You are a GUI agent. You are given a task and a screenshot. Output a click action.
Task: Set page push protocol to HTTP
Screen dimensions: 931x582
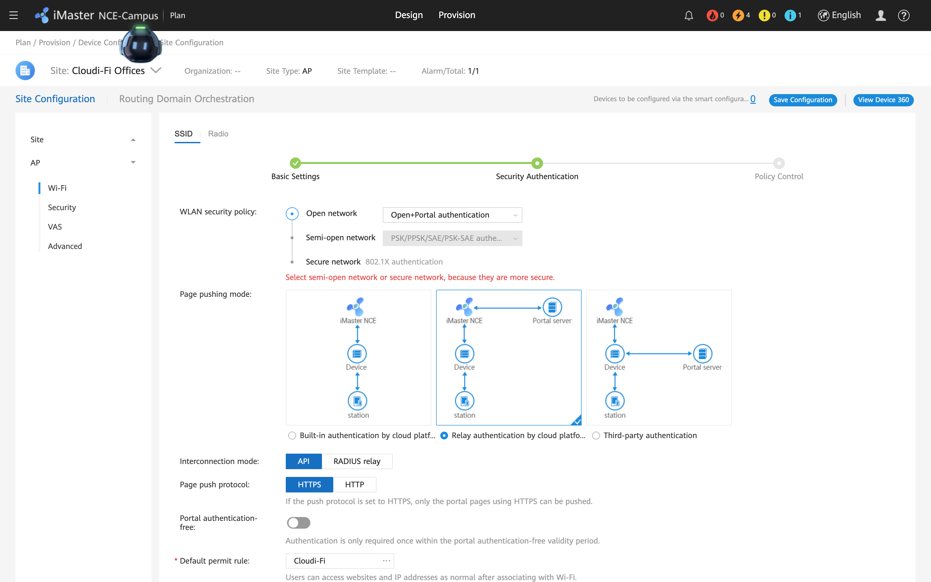354,485
